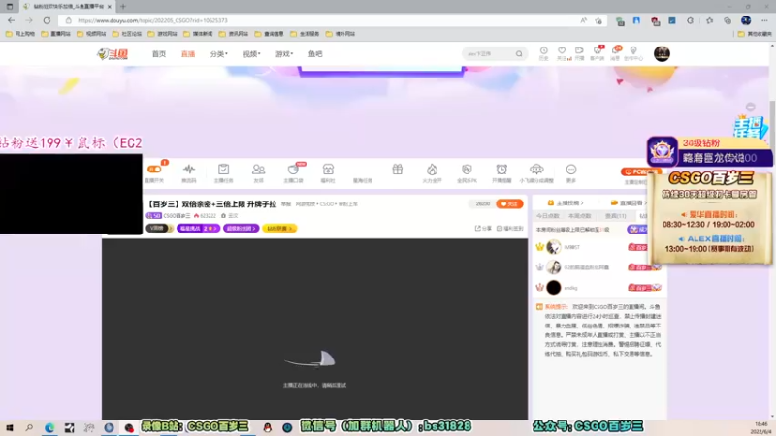Open browser settings ellipsis menu

point(764,20)
